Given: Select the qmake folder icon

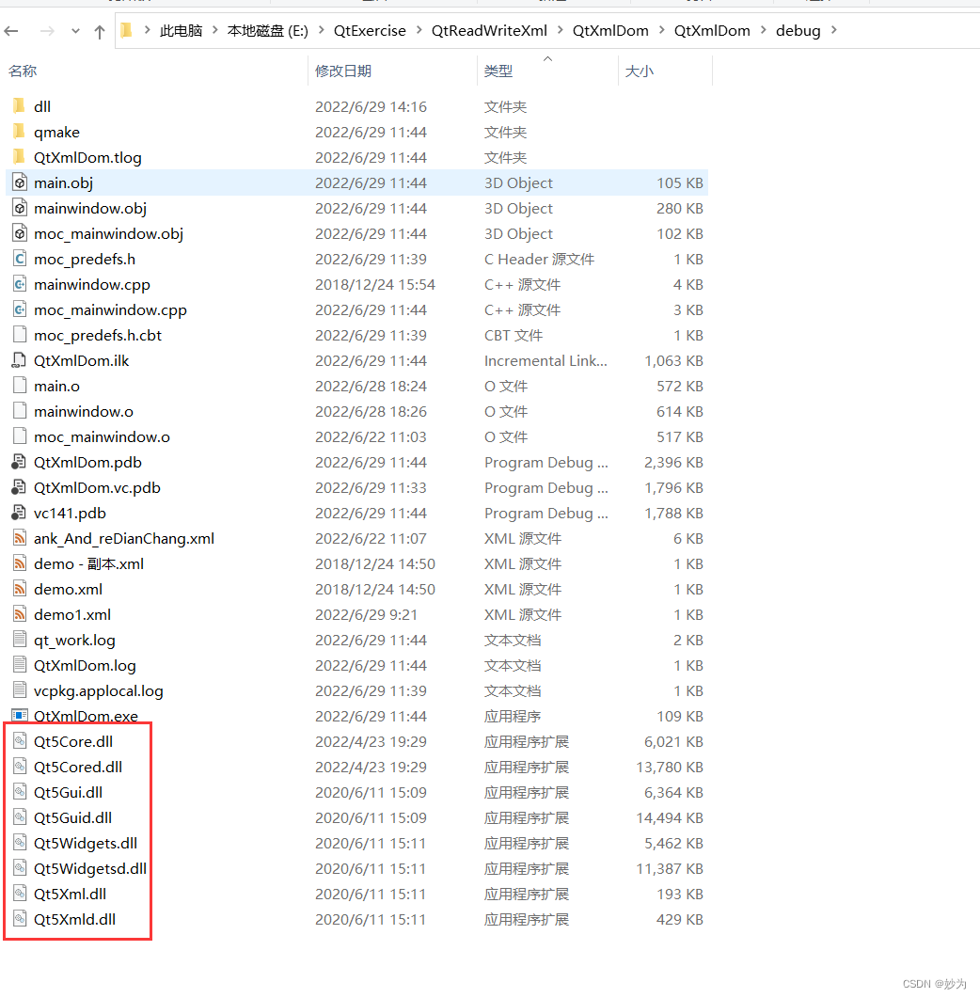Looking at the screenshot, I should [19, 131].
